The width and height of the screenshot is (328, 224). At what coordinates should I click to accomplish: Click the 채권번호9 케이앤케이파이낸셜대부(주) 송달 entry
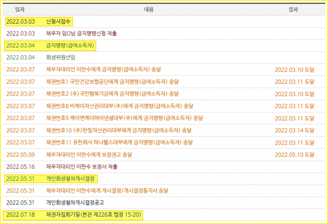point(124,118)
